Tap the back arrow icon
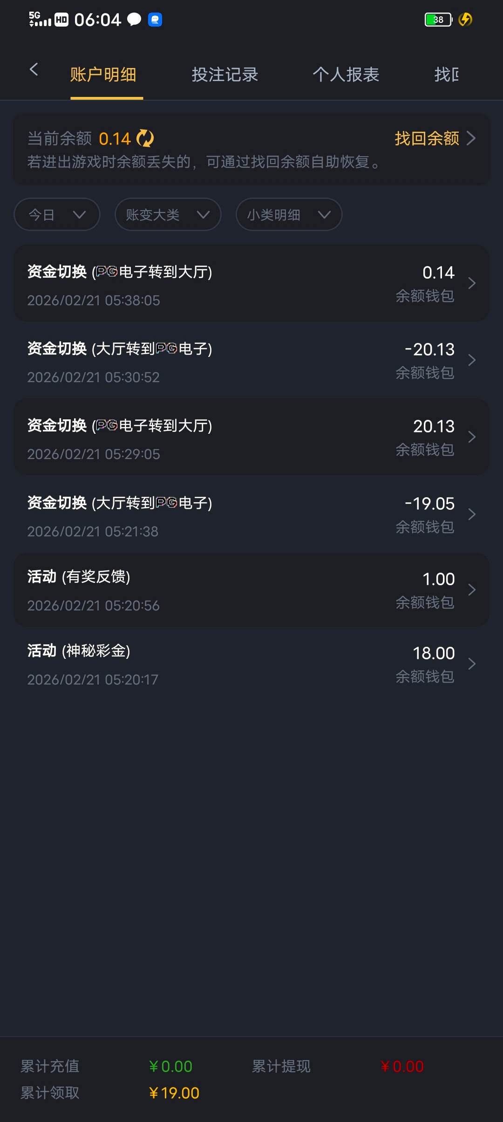The height and width of the screenshot is (1122, 503). [34, 70]
